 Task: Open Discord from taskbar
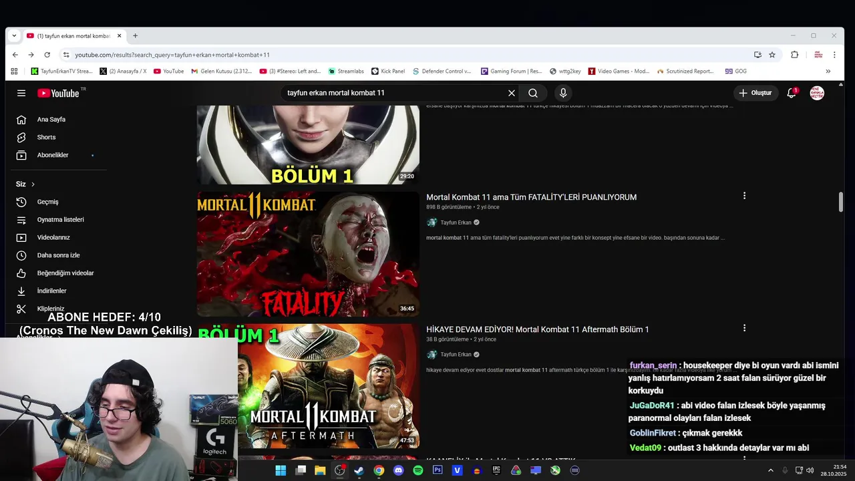coord(399,470)
